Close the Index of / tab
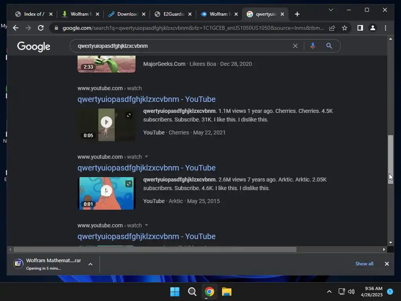 tap(51, 14)
